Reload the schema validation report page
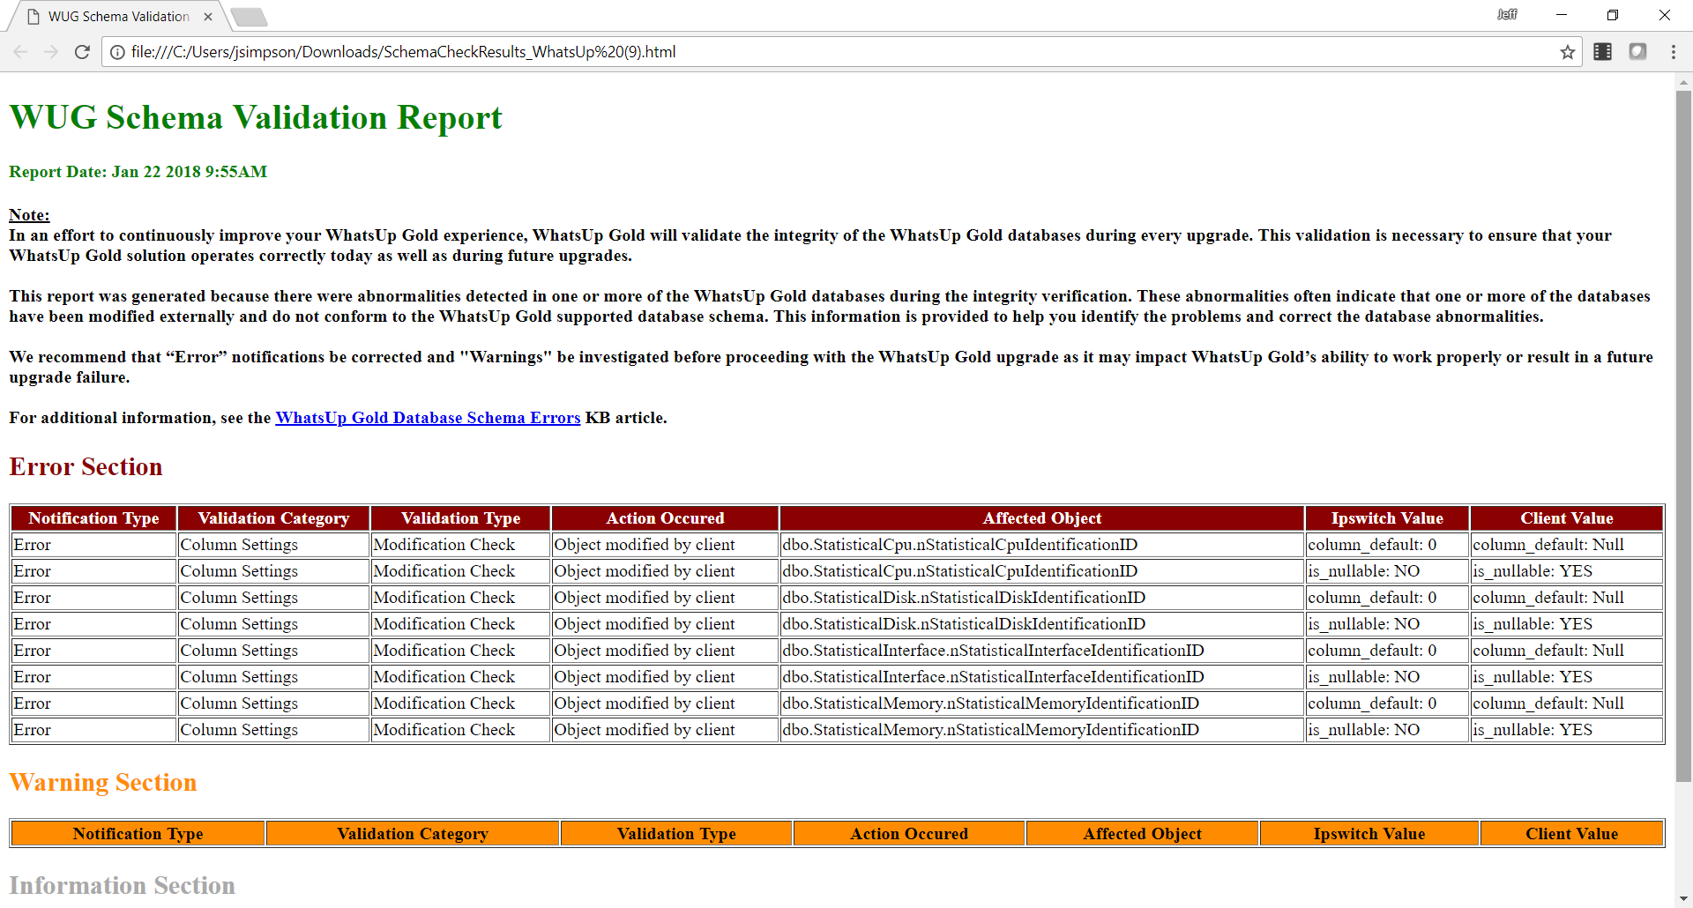The width and height of the screenshot is (1693, 908). (81, 52)
